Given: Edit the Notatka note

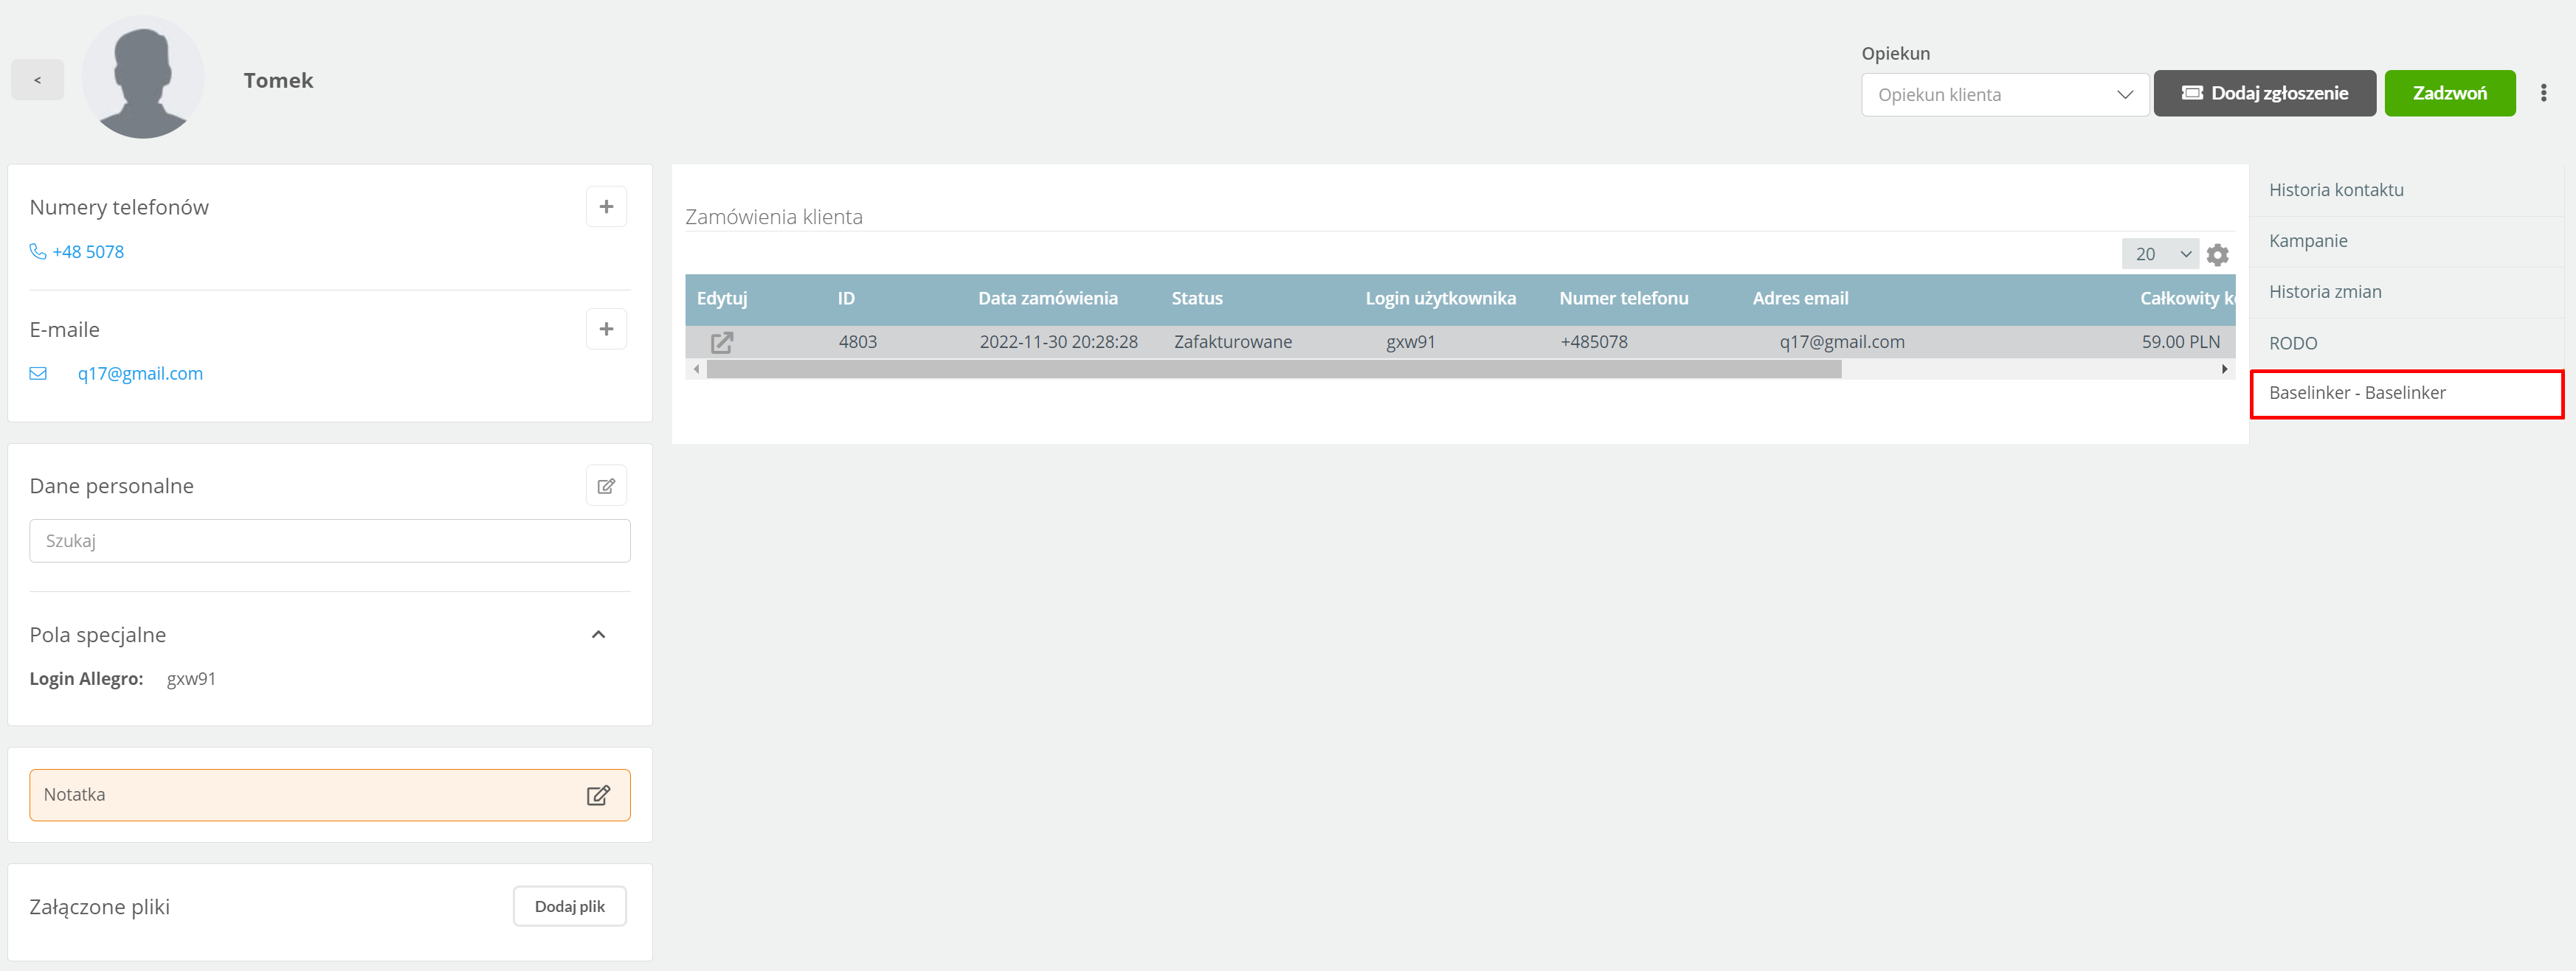Looking at the screenshot, I should 598,796.
